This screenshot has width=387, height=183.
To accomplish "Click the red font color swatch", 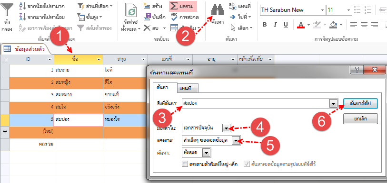I will (x=301, y=25).
